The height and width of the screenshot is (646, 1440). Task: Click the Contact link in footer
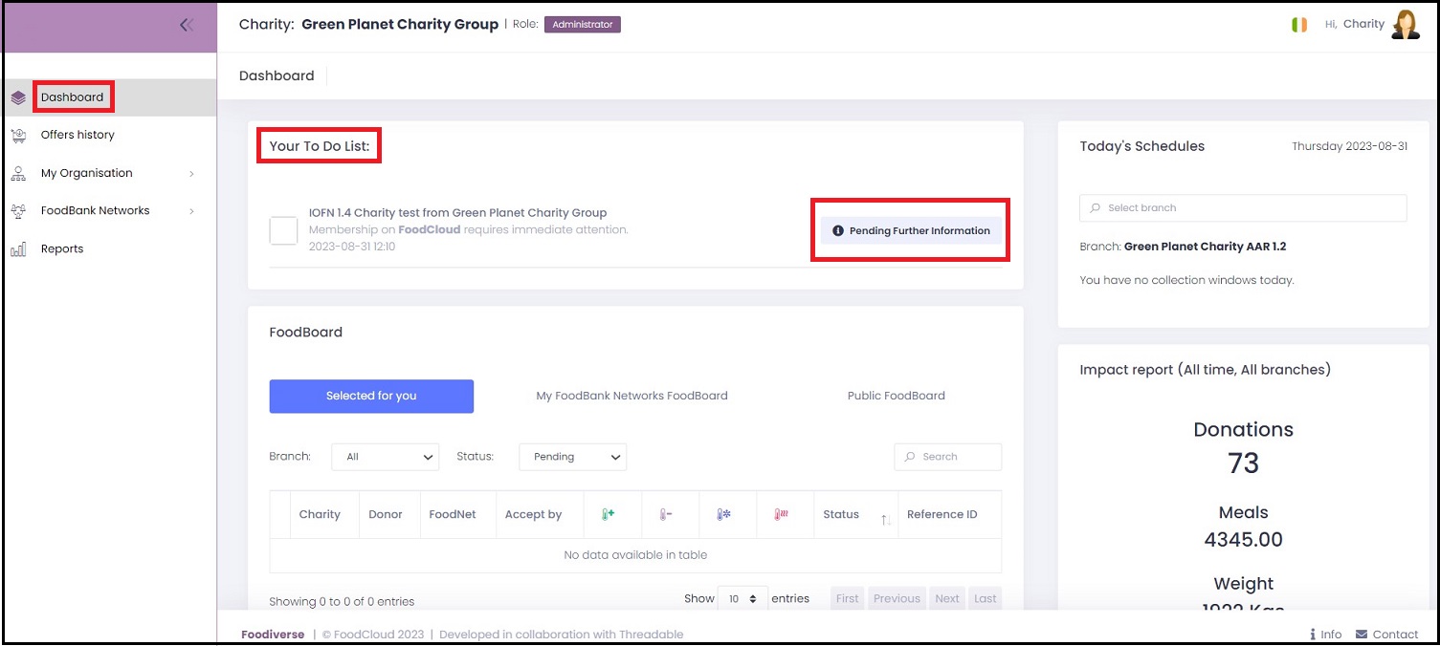click(x=1395, y=635)
